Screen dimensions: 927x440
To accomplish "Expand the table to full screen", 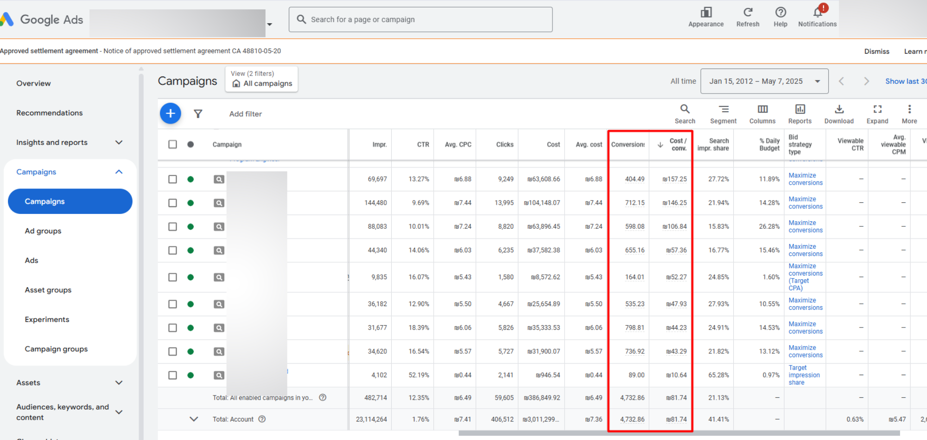I will click(877, 114).
